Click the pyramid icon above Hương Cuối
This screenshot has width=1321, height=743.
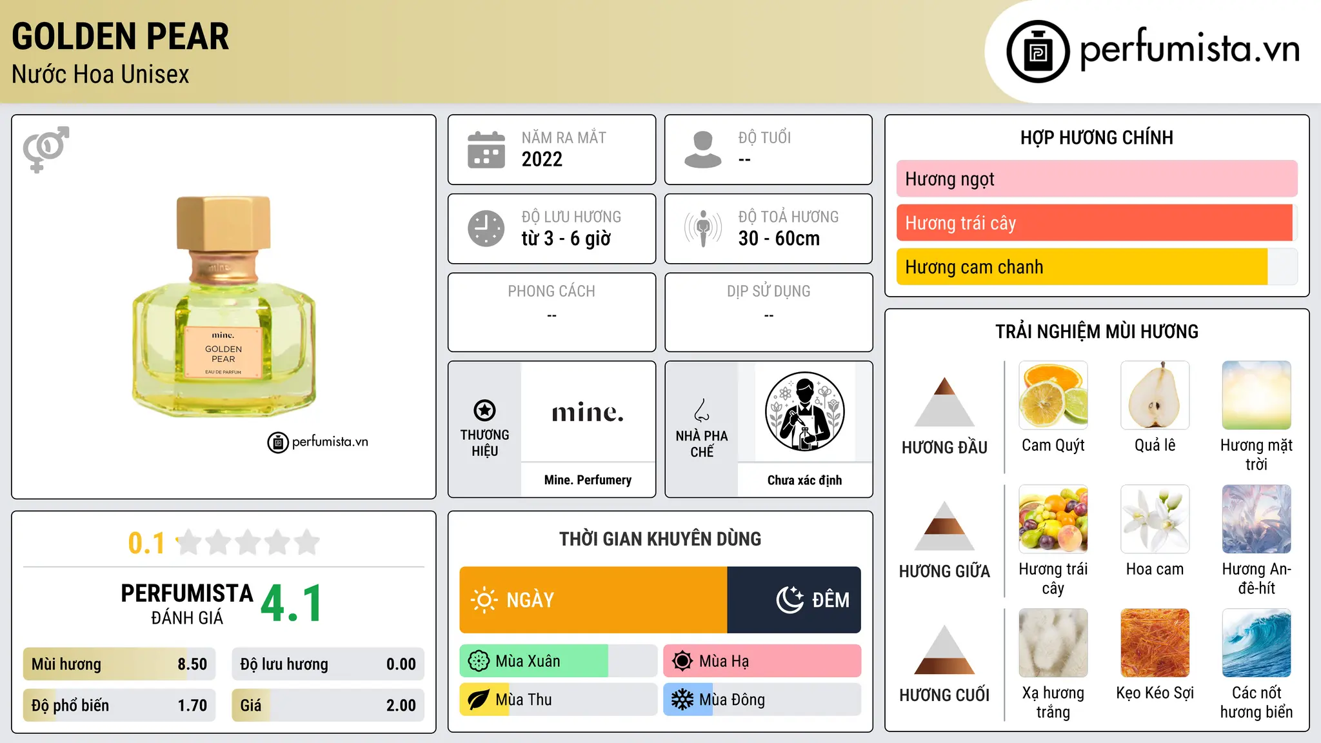944,649
